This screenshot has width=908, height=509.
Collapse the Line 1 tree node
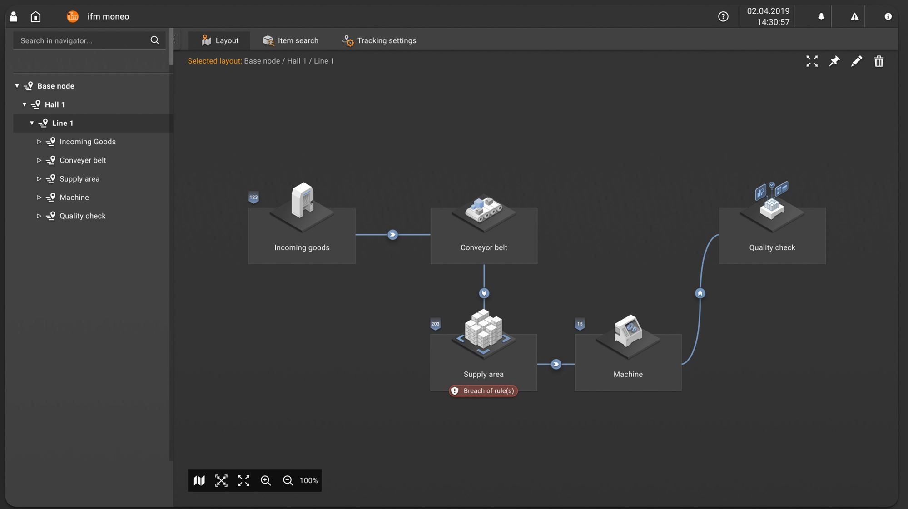click(x=32, y=123)
